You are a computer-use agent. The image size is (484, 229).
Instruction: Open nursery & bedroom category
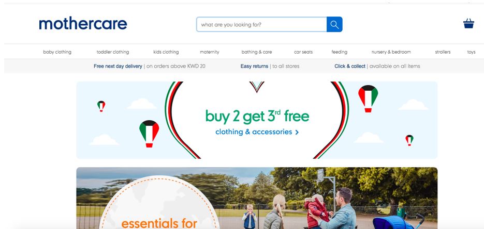tap(391, 52)
